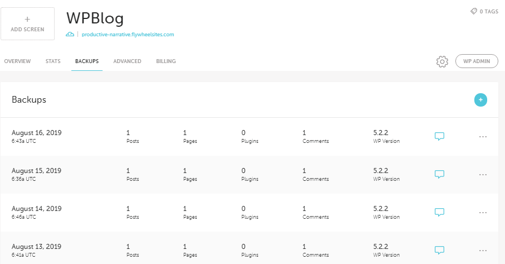Click Comments count in August 13 row
Image resolution: width=505 pixels, height=264 pixels.
tap(315, 251)
